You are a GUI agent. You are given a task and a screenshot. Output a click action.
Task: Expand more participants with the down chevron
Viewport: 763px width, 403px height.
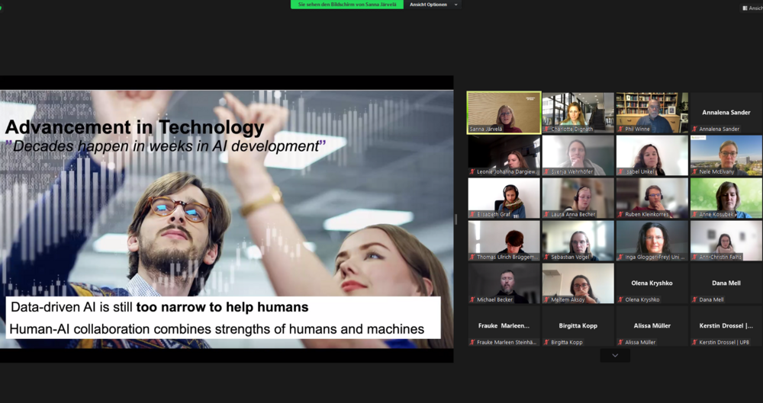pos(615,356)
